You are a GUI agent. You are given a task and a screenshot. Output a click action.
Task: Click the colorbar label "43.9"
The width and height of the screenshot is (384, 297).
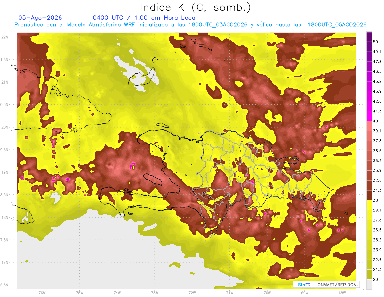[377, 91]
